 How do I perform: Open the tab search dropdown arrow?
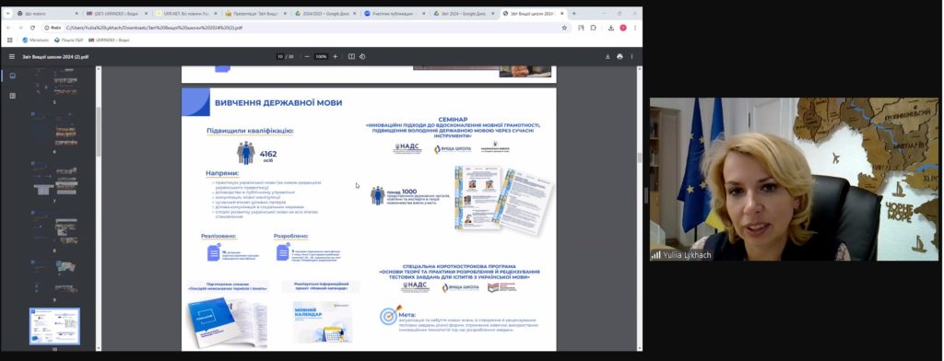(x=7, y=13)
